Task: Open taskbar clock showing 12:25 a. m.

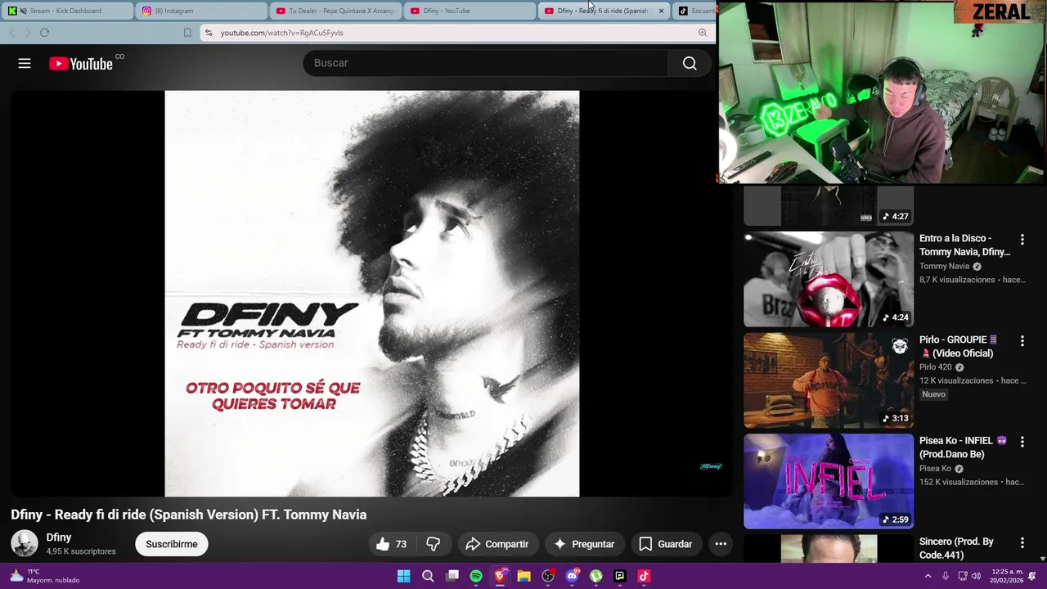Action: [x=1005, y=576]
